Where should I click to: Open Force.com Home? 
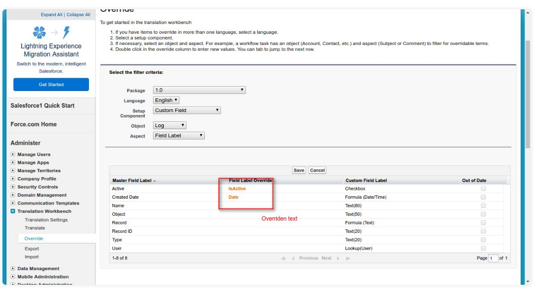33,124
